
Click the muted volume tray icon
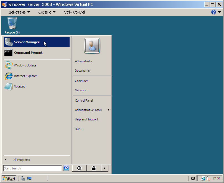coord(208,179)
